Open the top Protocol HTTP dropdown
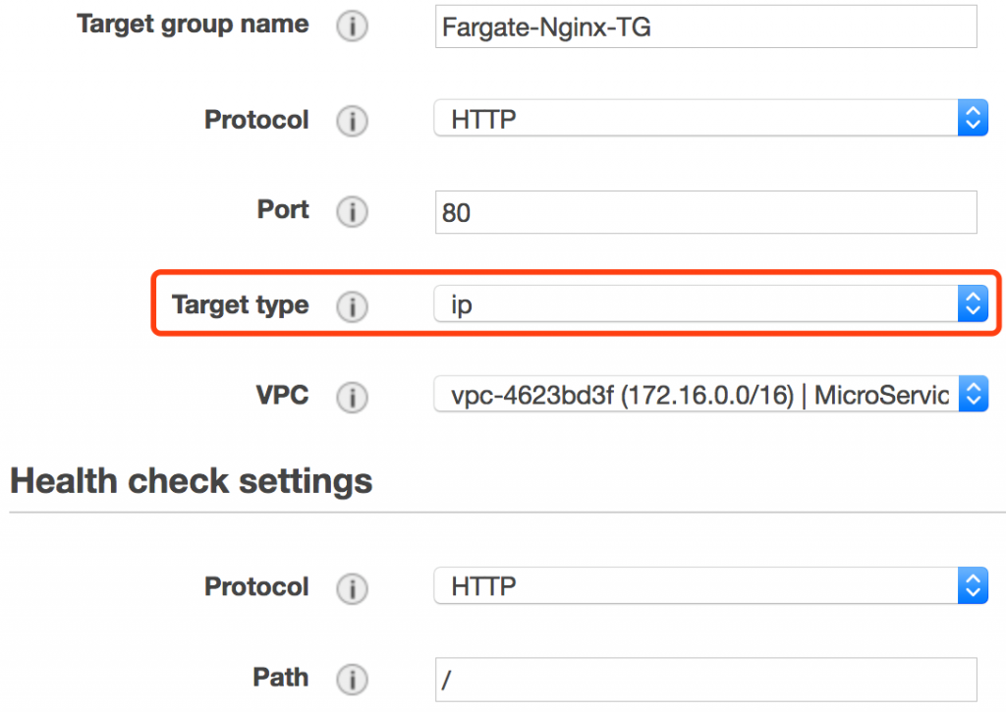 point(711,118)
